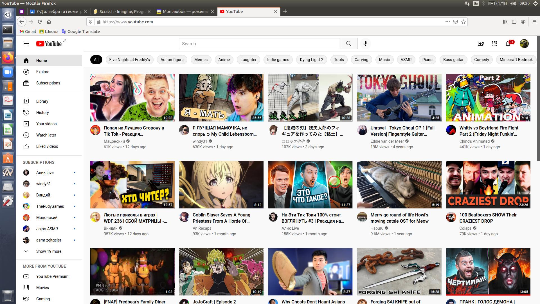Click the Tokyo Ghoul guitar video thumbnail
Screen dimensions: 540x304
[x=399, y=98]
